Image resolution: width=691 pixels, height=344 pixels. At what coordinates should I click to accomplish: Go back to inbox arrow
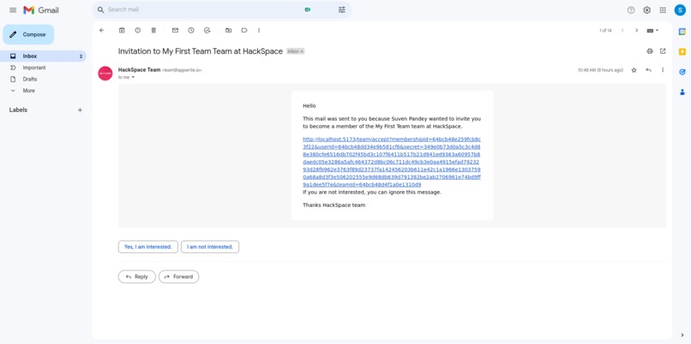[102, 30]
